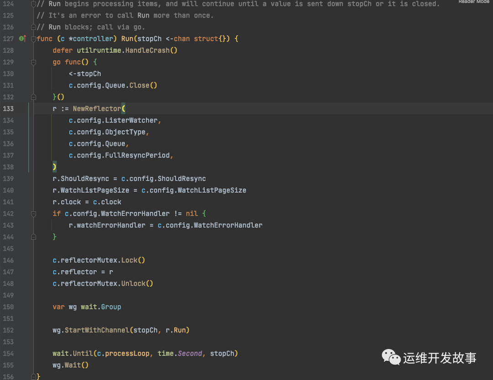
Task: Click processLoop in the wait.Until call
Action: click(127, 354)
